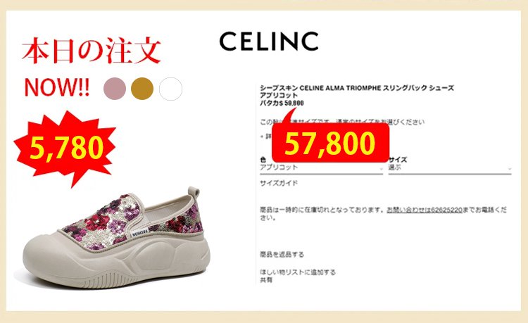Click the お問い合わせは62625220 phone link
This screenshot has height=323, width=528.
tap(425, 210)
